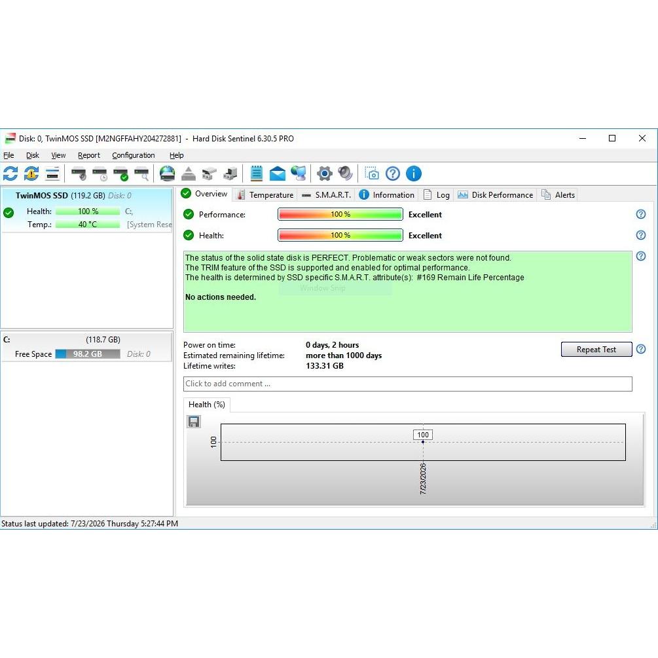Open the Configuration menu

134,155
